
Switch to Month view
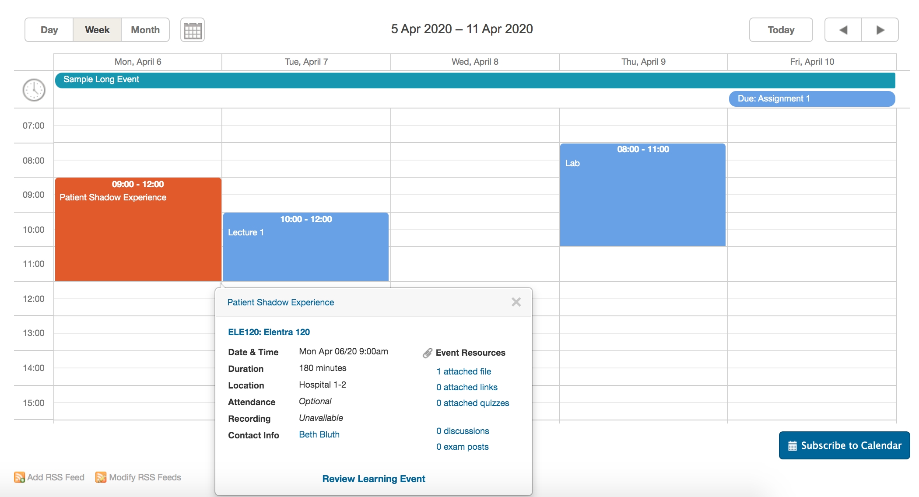point(145,30)
